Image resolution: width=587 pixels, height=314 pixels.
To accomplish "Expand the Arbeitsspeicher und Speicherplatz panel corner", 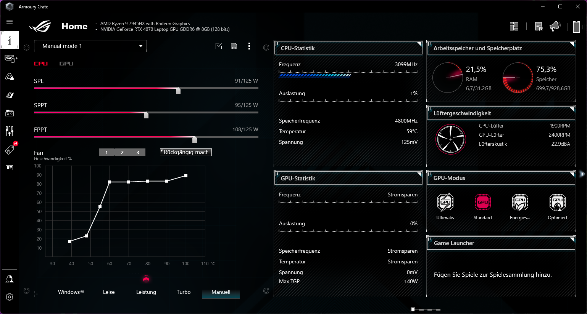I will [572, 45].
